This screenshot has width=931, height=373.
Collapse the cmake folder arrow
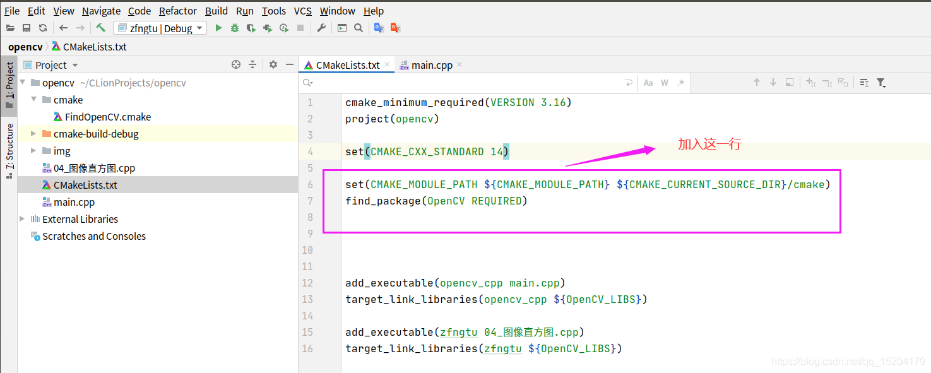(x=34, y=100)
